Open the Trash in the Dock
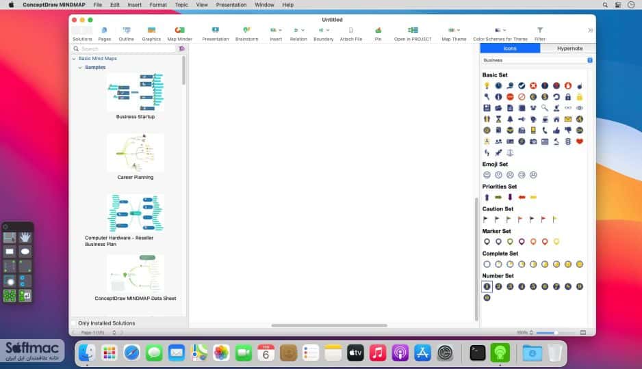The image size is (642, 369). [x=555, y=353]
